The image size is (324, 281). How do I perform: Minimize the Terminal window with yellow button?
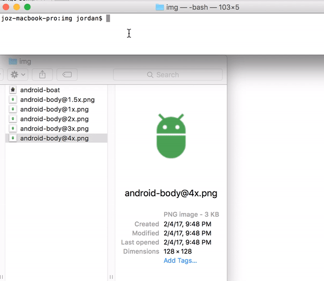[x=17, y=7]
